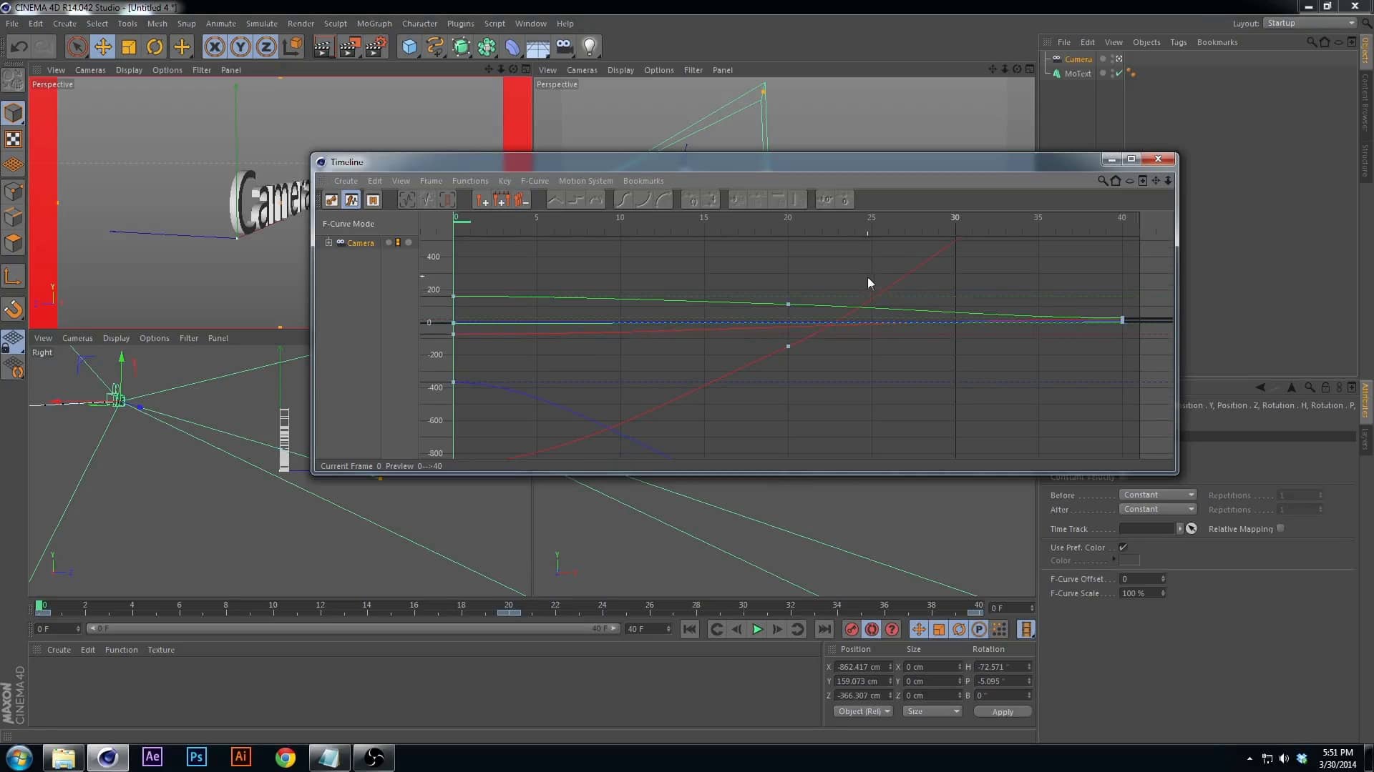Lock the X axis with the toolbar icon
The width and height of the screenshot is (1374, 772).
215,46
